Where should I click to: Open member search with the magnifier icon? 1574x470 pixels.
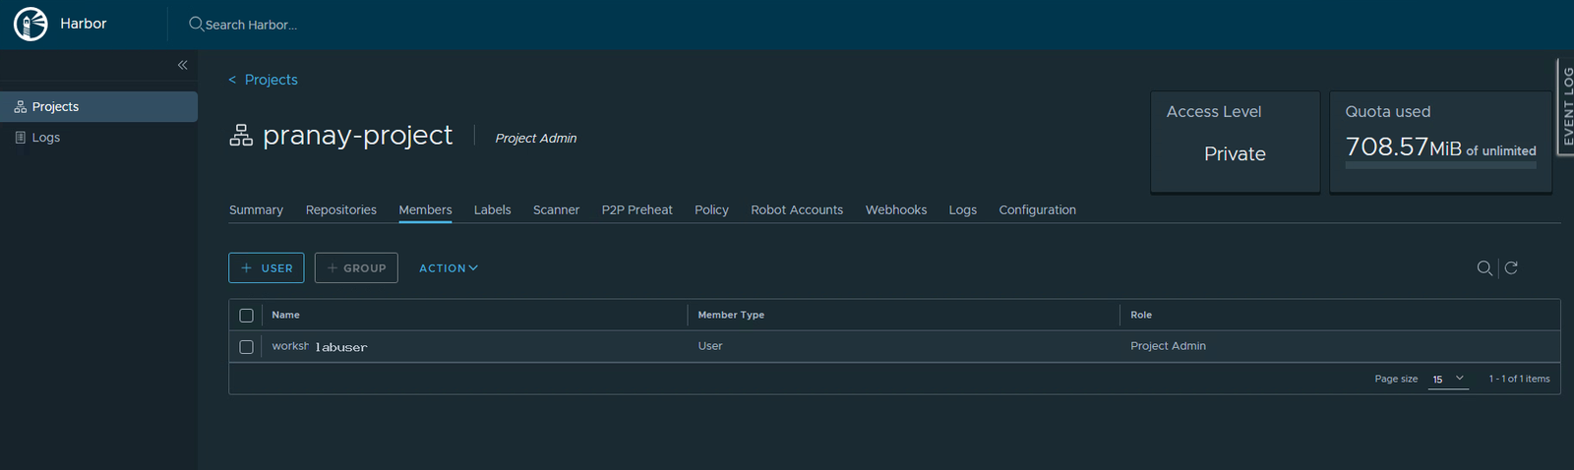pos(1484,267)
